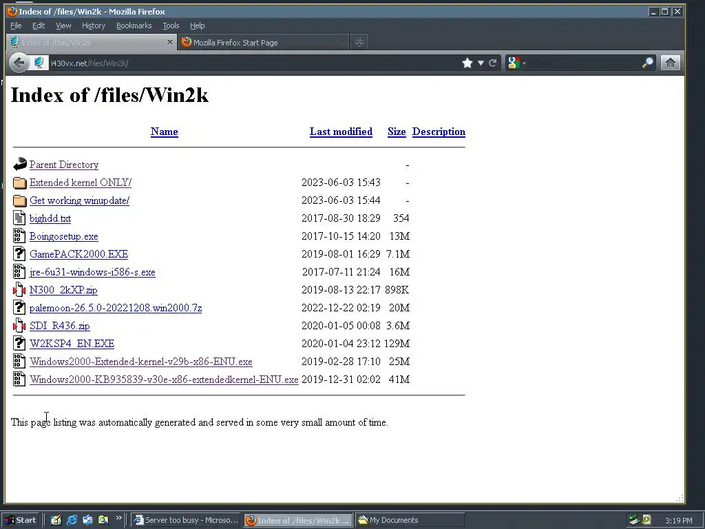Download N300_2kXP.zip
Image resolution: width=705 pixels, height=529 pixels.
pyautogui.click(x=63, y=290)
